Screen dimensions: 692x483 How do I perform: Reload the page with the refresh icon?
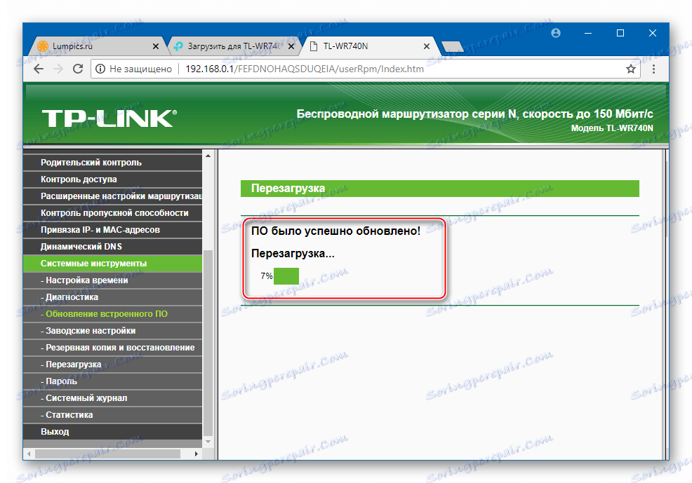78,69
